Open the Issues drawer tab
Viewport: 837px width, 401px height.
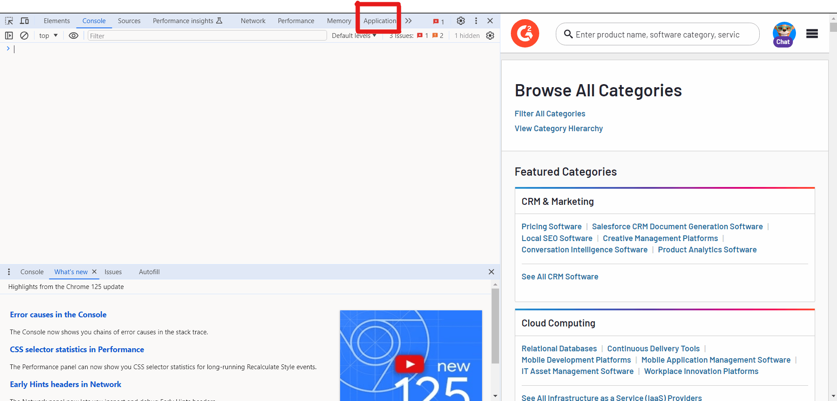pos(113,272)
